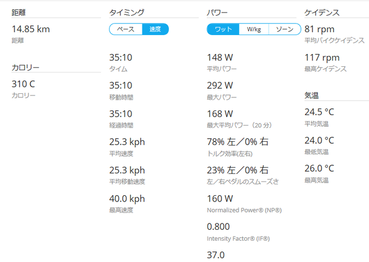Click the 148 W average power value
This screenshot has width=369, height=262.
[220, 58]
